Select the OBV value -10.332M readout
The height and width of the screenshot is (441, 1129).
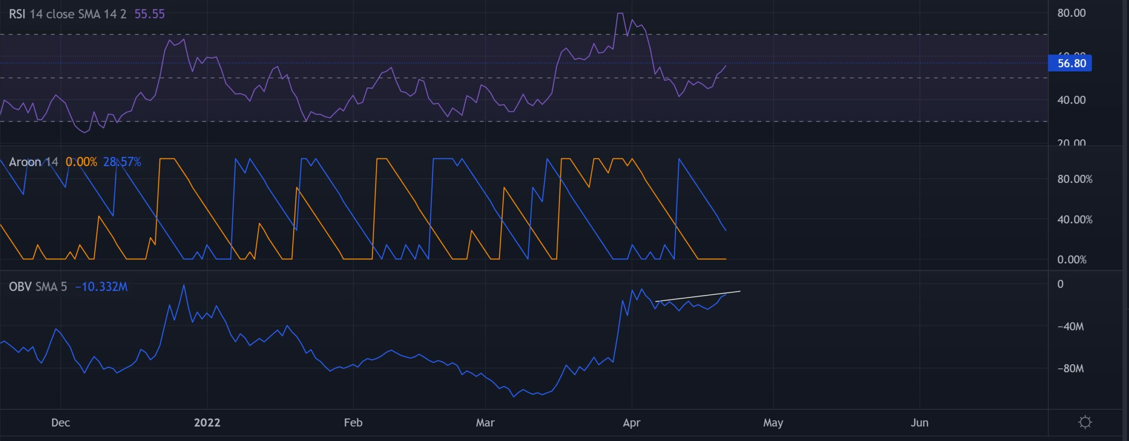point(101,287)
